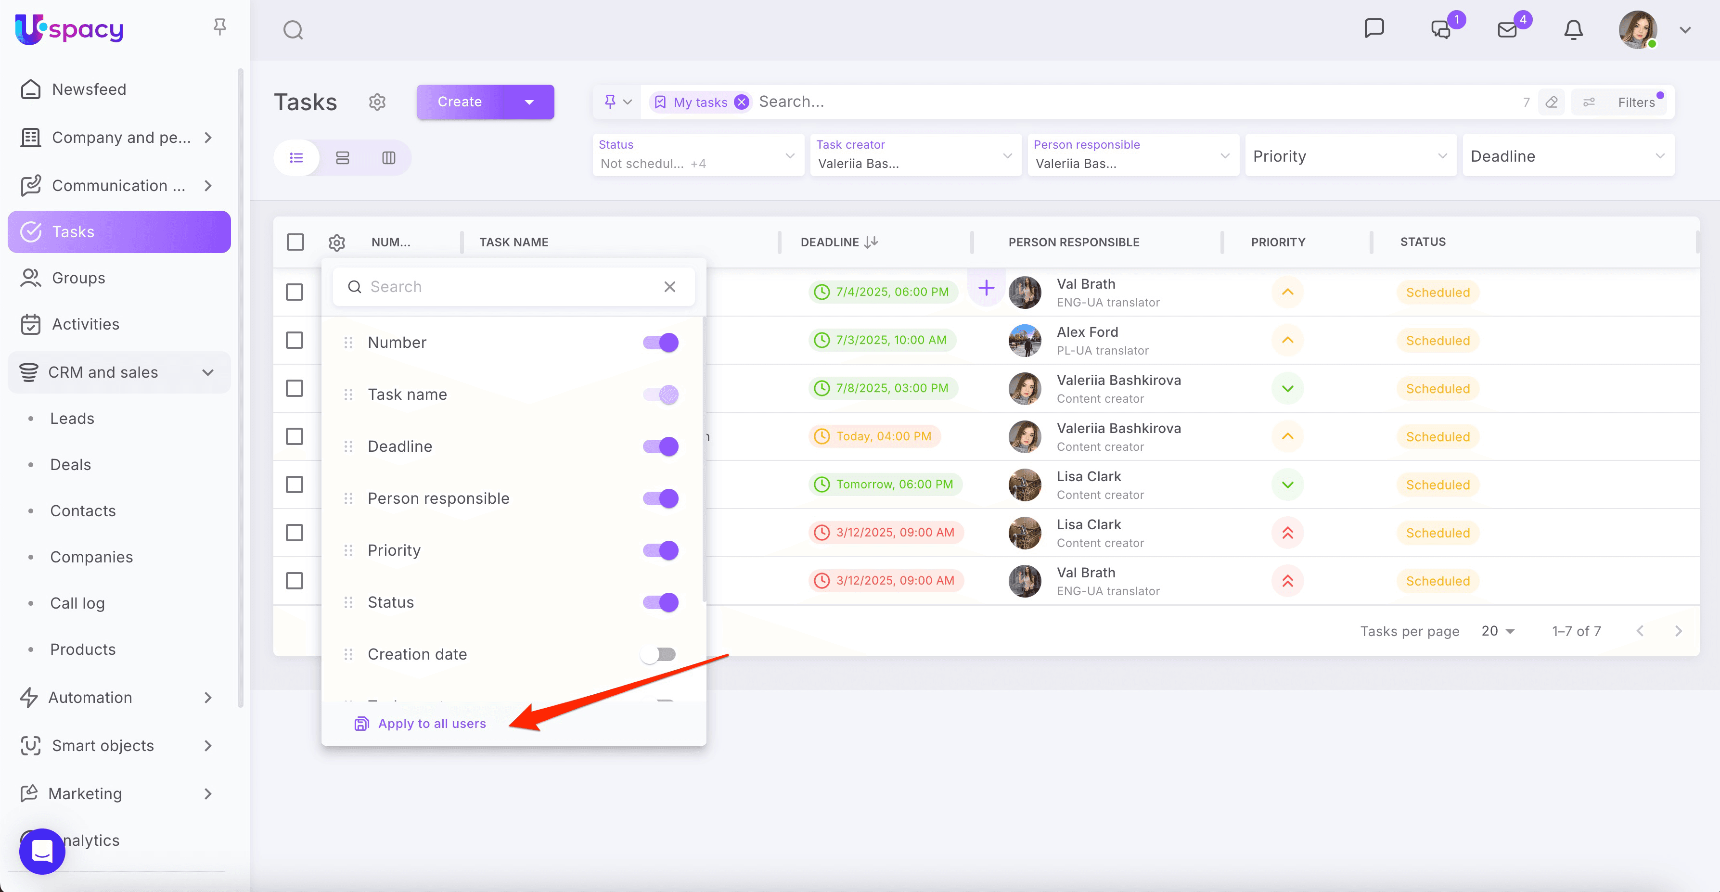This screenshot has height=892, width=1720.
Task: Expand tasks per page dropdown
Action: [x=1498, y=631]
